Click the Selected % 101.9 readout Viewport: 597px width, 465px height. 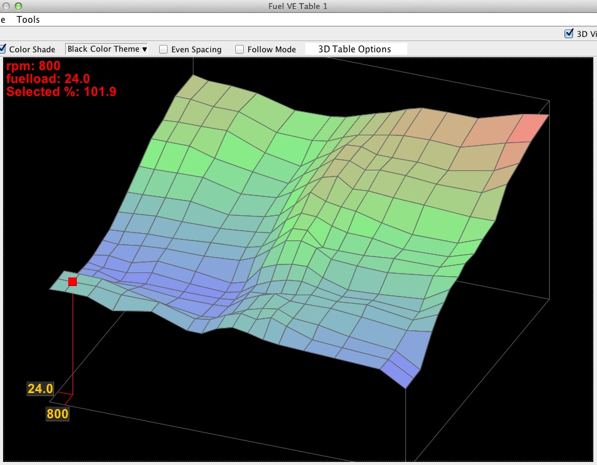pos(61,92)
